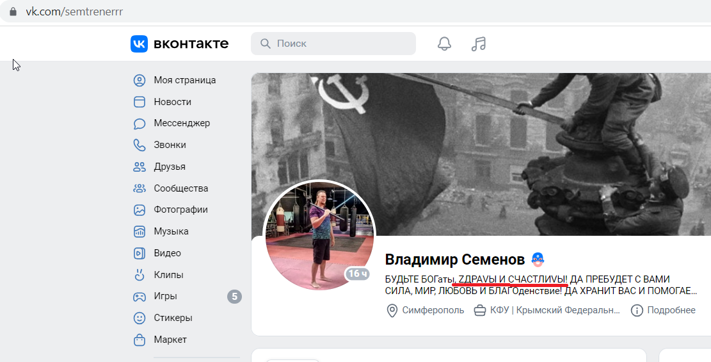This screenshot has width=711, height=362.
Task: Click the site lock icon in address bar
Action: (13, 12)
